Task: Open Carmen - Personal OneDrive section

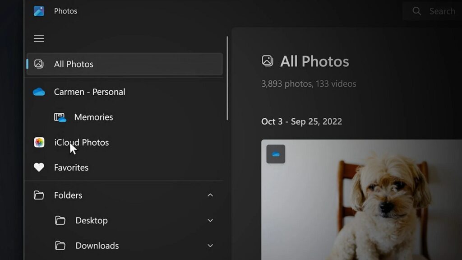Action: coord(125,92)
